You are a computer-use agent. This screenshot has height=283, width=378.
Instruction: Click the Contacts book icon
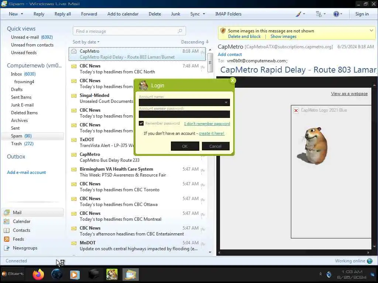[7, 230]
